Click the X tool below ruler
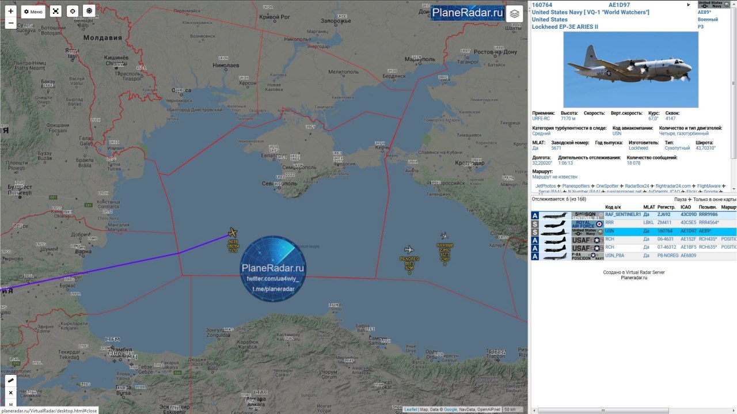 coord(10,393)
